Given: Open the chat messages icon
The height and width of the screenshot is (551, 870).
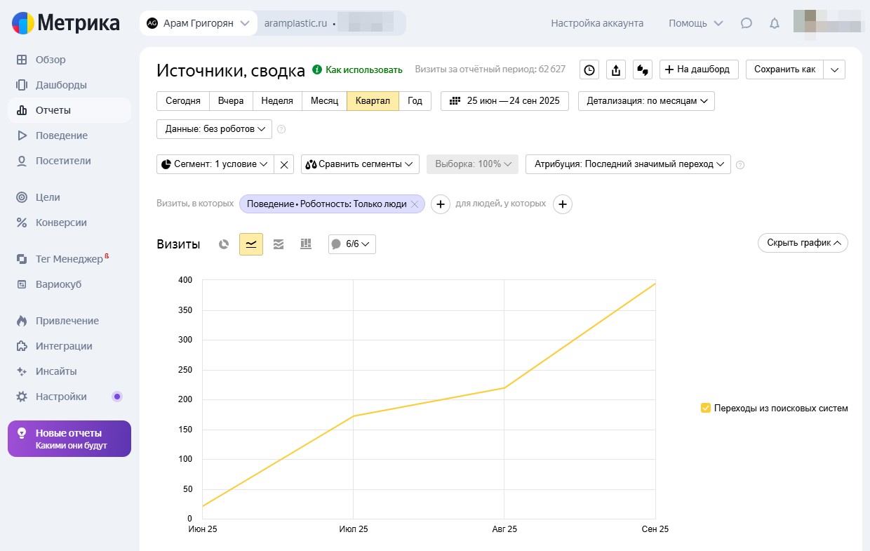Looking at the screenshot, I should pos(747,23).
